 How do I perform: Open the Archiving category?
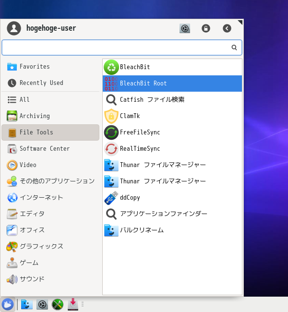pyautogui.click(x=50, y=116)
